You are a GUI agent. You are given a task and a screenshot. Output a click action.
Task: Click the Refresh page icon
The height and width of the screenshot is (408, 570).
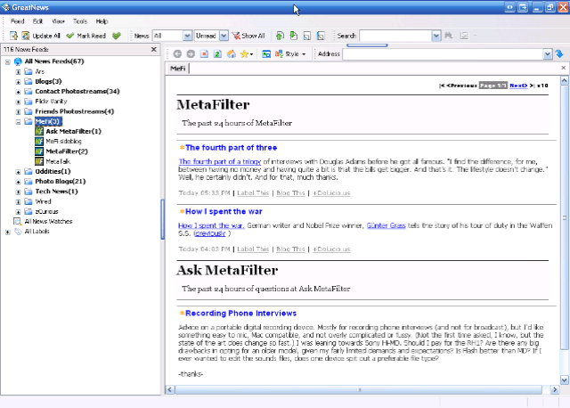click(x=217, y=53)
